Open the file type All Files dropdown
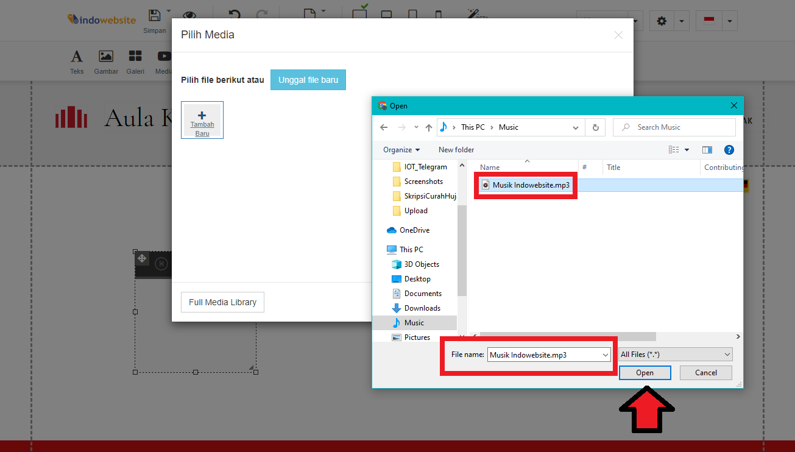The height and width of the screenshot is (452, 795). pyautogui.click(x=675, y=355)
